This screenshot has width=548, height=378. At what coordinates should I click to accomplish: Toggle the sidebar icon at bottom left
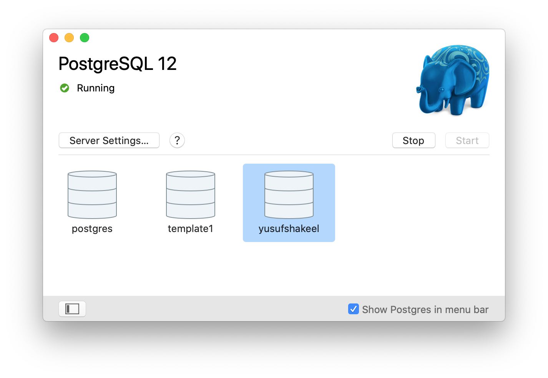pos(72,308)
